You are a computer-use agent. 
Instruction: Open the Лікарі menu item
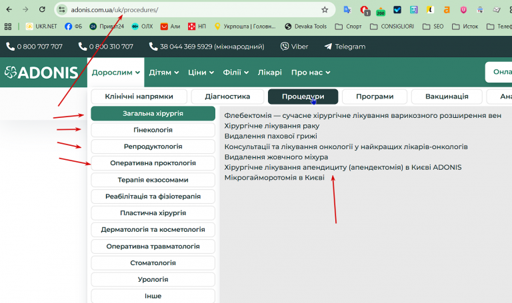click(x=270, y=73)
